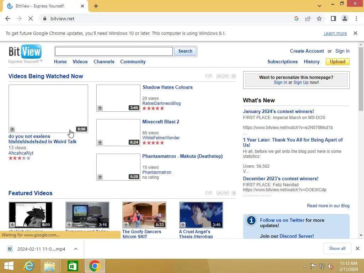Viewport: 364px width, 273px height.
Task: Click the Windows Start button
Action: coord(9,266)
